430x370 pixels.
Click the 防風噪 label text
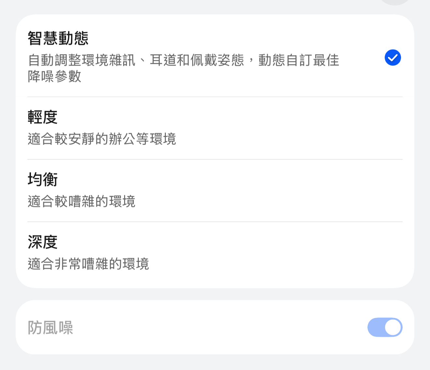50,328
